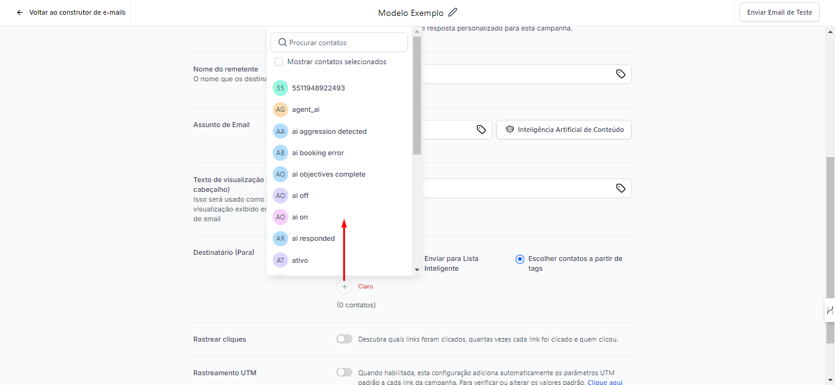Image resolution: width=835 pixels, height=385 pixels.
Task: Open Inteligência Artificial de Conteúdo
Action: (563, 130)
